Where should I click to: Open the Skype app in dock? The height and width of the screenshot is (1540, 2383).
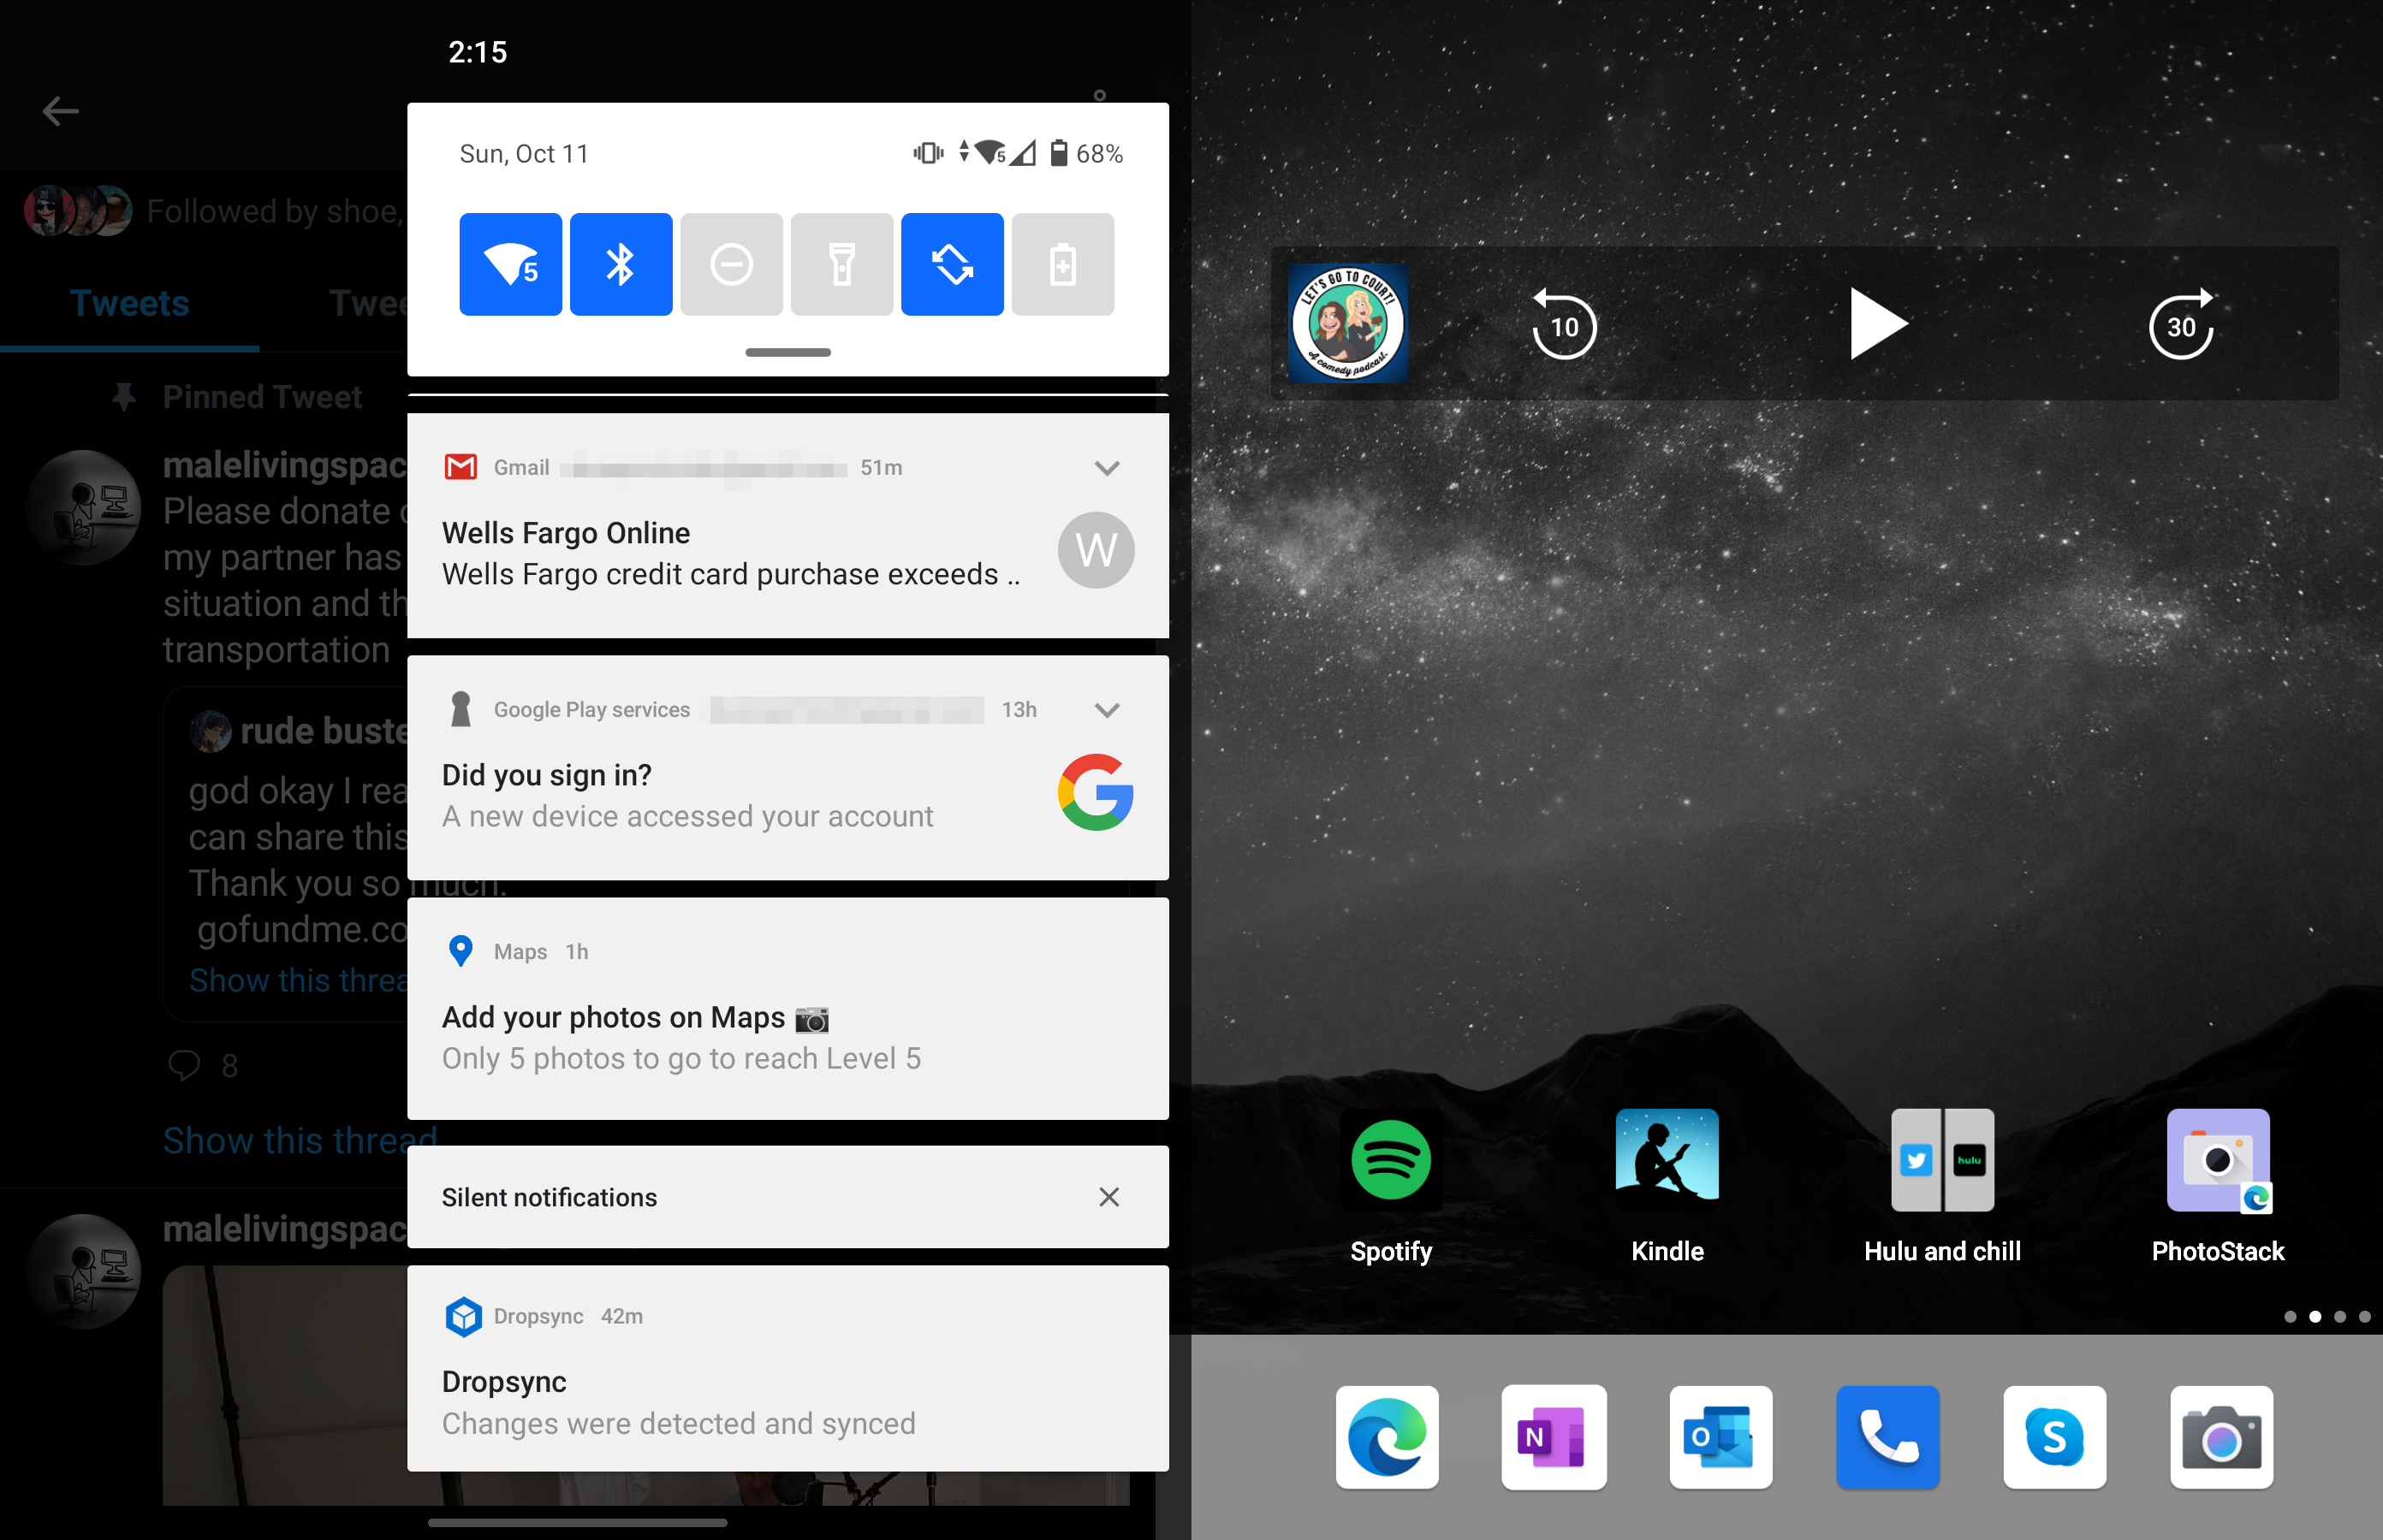pyautogui.click(x=2053, y=1437)
